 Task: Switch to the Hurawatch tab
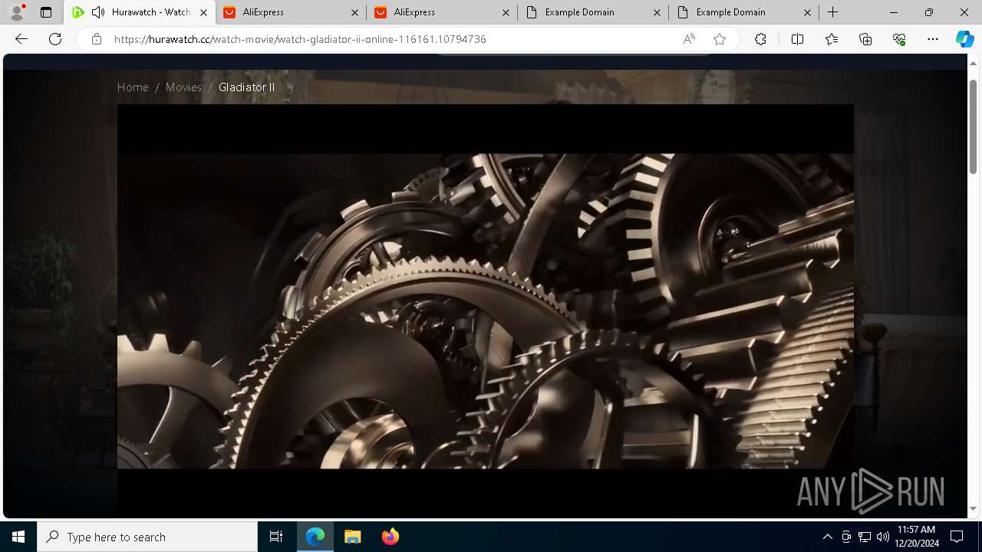tap(140, 12)
